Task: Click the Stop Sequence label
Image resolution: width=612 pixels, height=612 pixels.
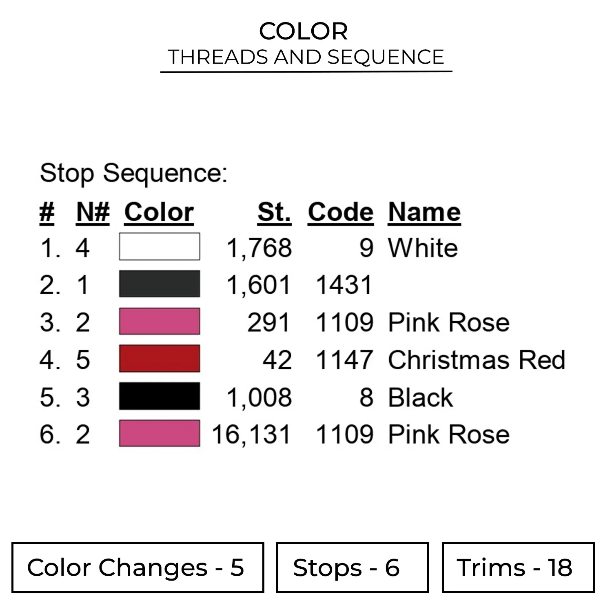Action: tap(133, 173)
